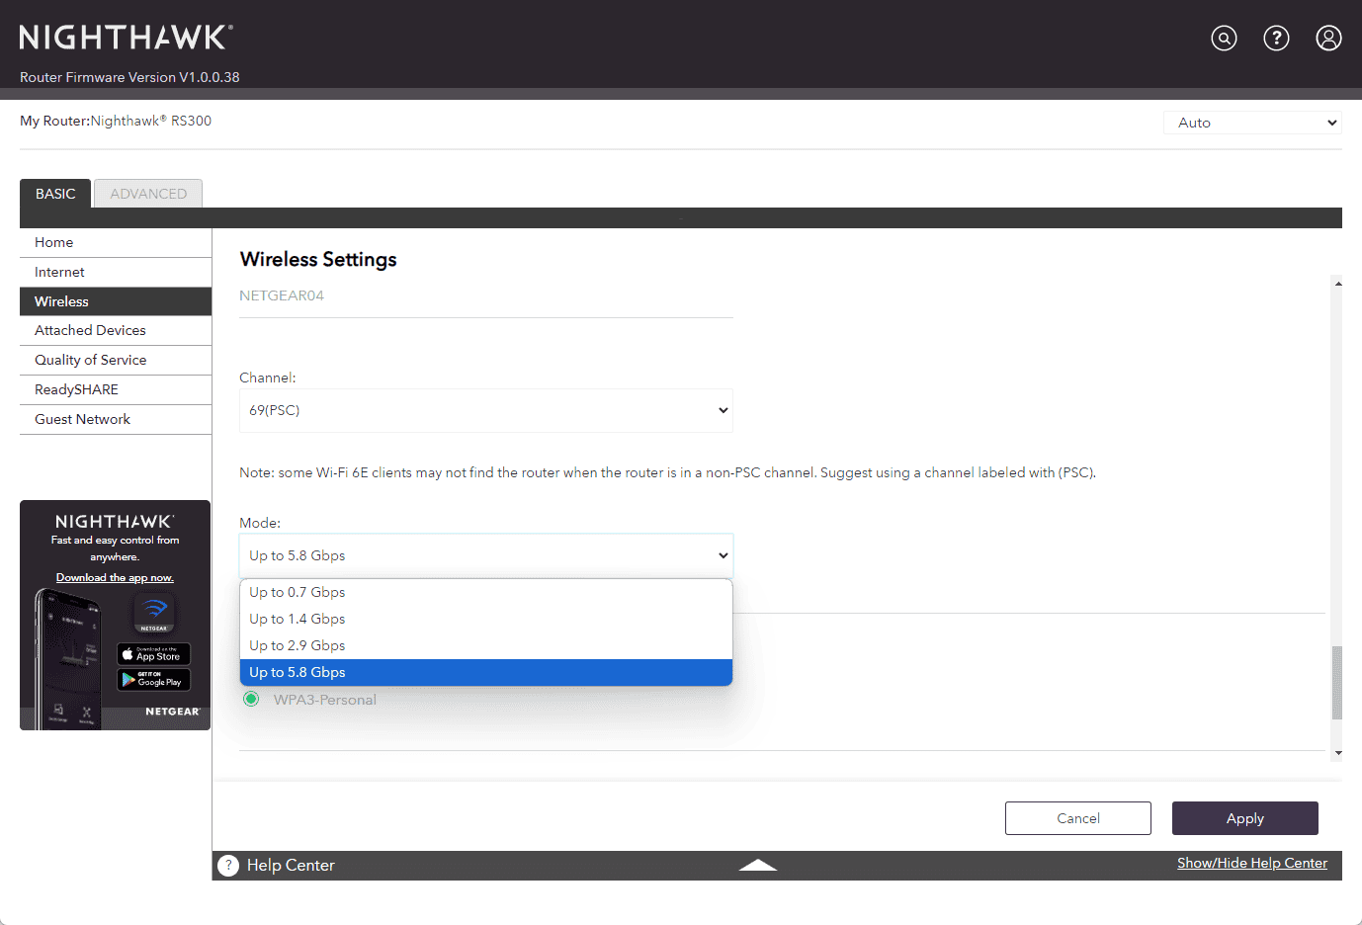Screen dimensions: 1362x925
Task: Open the Channel 69(PSC) dropdown
Action: 485,410
